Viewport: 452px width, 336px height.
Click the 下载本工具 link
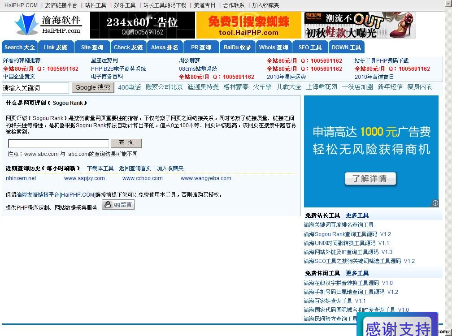pos(100,168)
